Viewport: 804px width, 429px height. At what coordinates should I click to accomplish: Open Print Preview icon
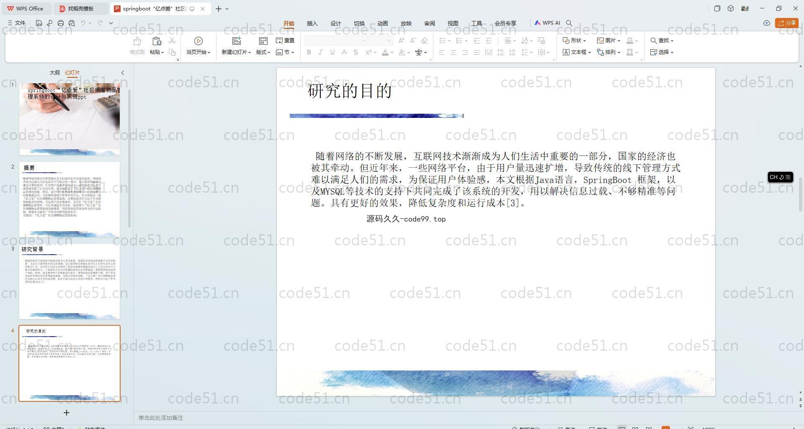(x=72, y=23)
